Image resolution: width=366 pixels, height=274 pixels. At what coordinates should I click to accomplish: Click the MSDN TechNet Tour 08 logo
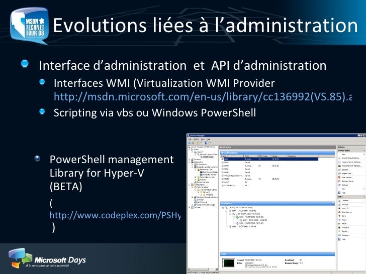(x=29, y=26)
